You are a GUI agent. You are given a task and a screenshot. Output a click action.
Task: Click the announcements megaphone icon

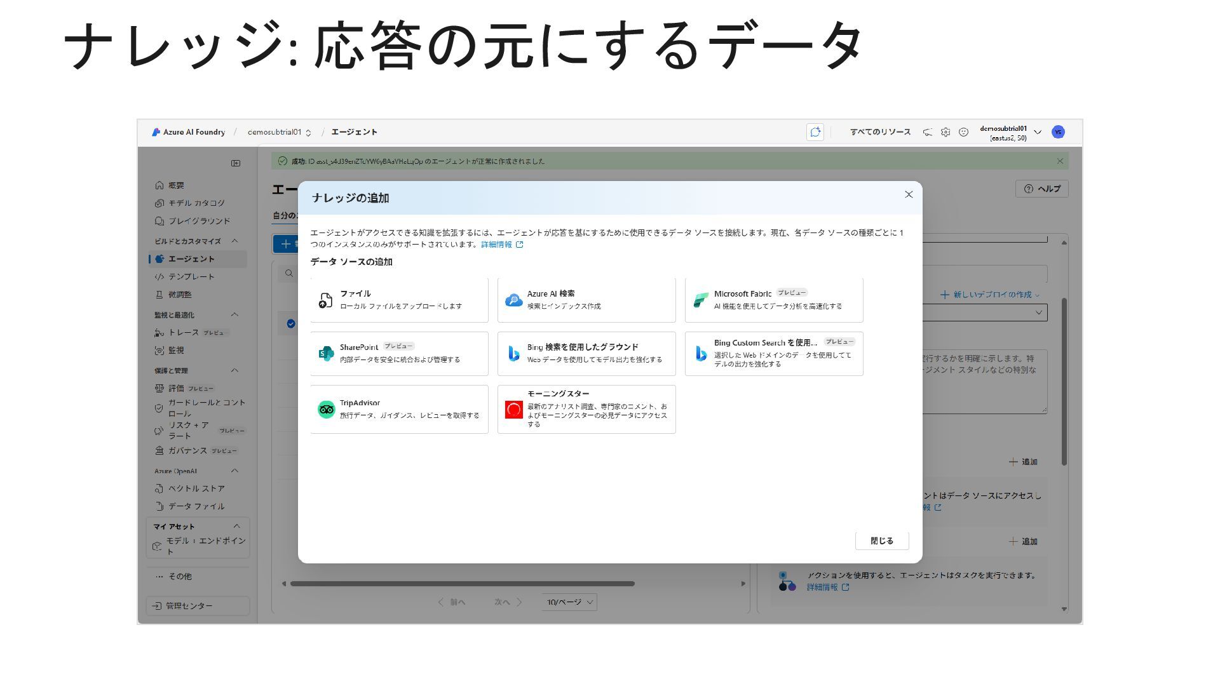point(928,132)
